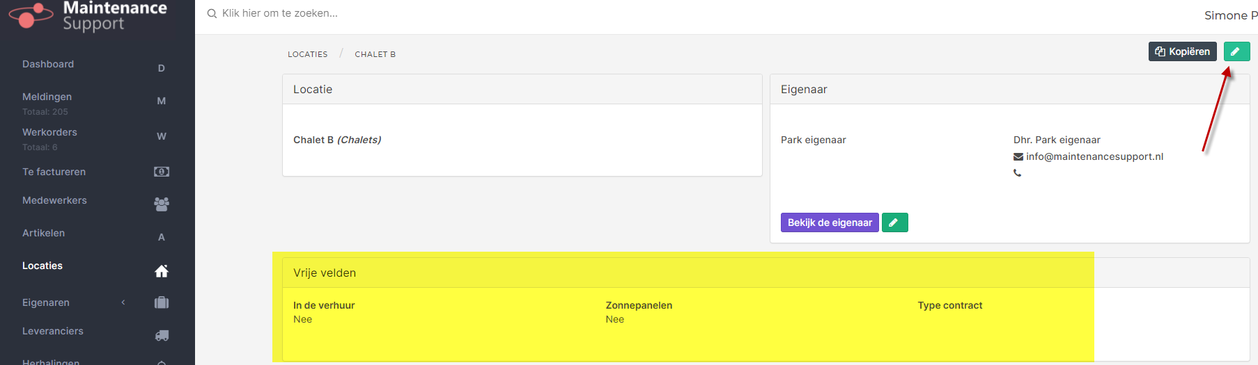Click the Eigenaren suitcase icon
The image size is (1258, 365).
point(162,302)
